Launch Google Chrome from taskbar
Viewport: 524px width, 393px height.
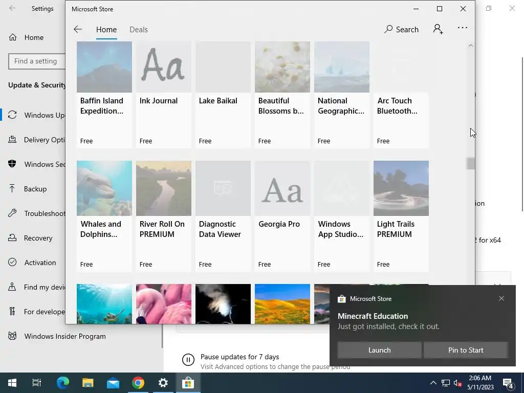pyautogui.click(x=138, y=383)
